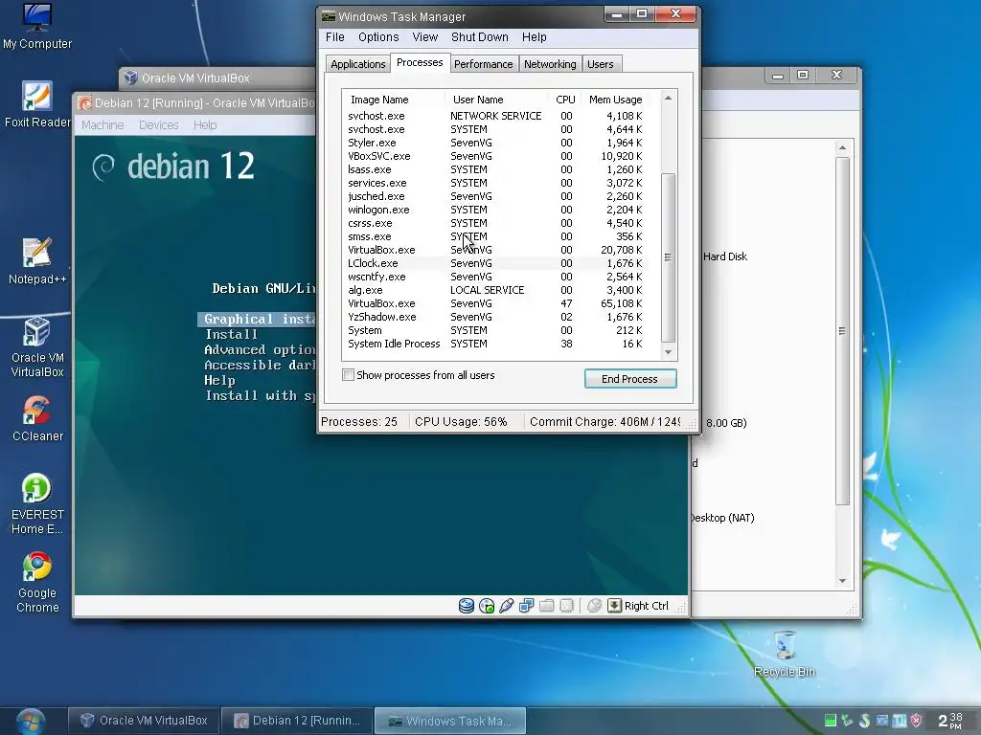The width and height of the screenshot is (981, 735).
Task: Select Install option in Debian boot menu
Action: pos(232,334)
